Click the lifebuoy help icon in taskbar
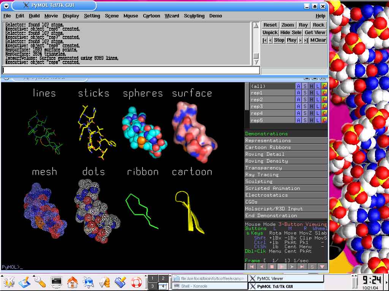This screenshot has width=389, height=291. click(136, 282)
